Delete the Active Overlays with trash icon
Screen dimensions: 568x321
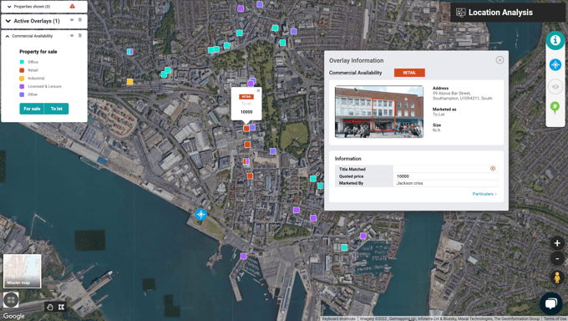point(80,20)
